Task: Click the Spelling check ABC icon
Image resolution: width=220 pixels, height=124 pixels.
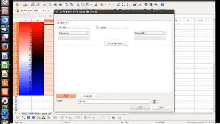Action: 66,4
